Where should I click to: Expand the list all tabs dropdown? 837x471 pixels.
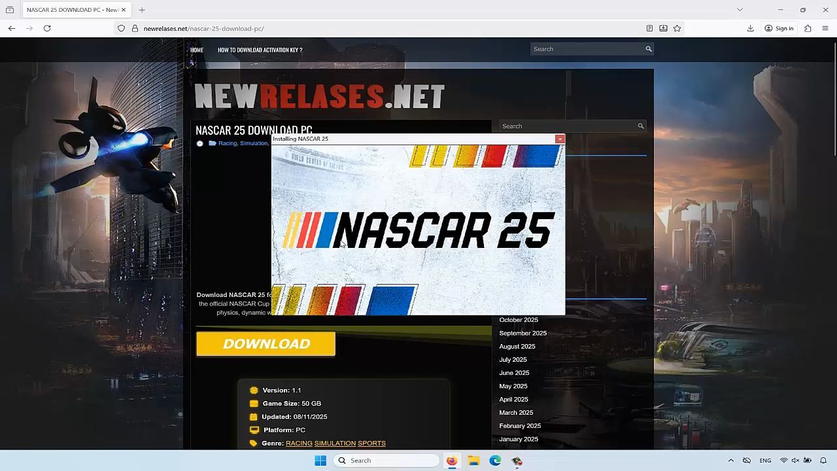click(x=740, y=10)
